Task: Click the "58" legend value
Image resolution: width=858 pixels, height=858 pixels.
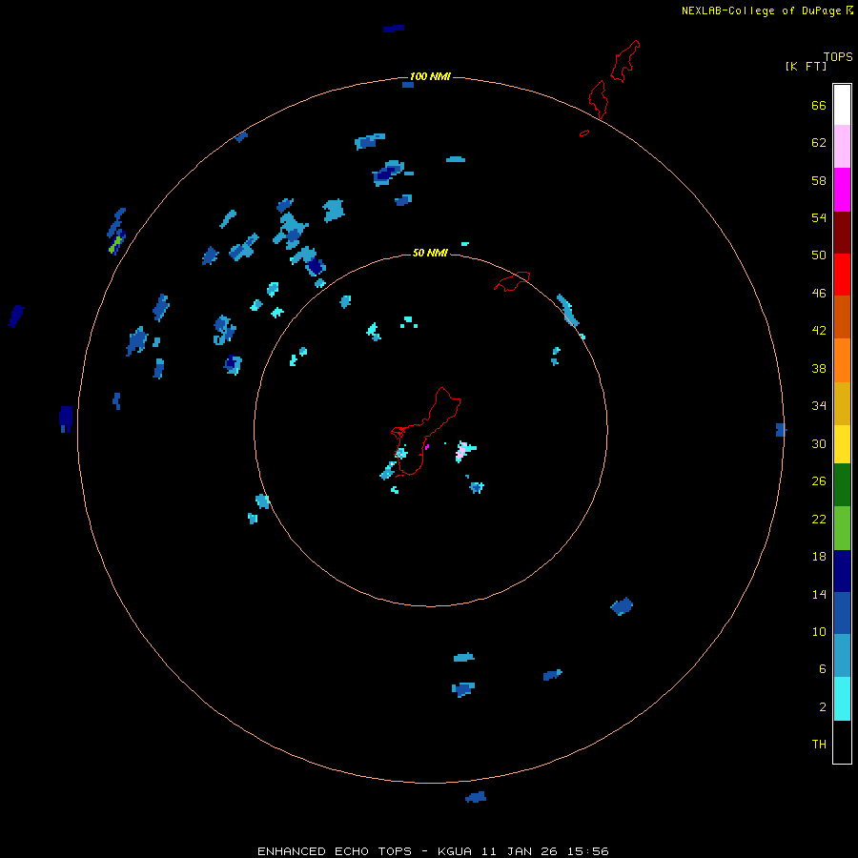Action: (x=819, y=180)
